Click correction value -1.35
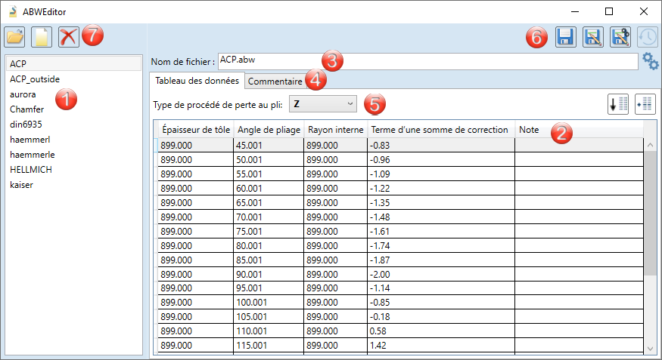The height and width of the screenshot is (360, 662). (x=441, y=202)
